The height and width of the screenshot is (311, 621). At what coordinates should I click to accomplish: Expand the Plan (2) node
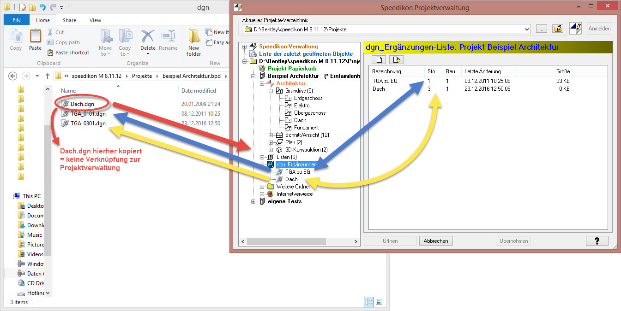click(271, 142)
